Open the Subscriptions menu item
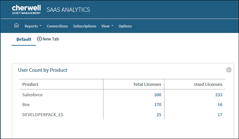Viewport: 239px width, 139px height. click(x=84, y=26)
